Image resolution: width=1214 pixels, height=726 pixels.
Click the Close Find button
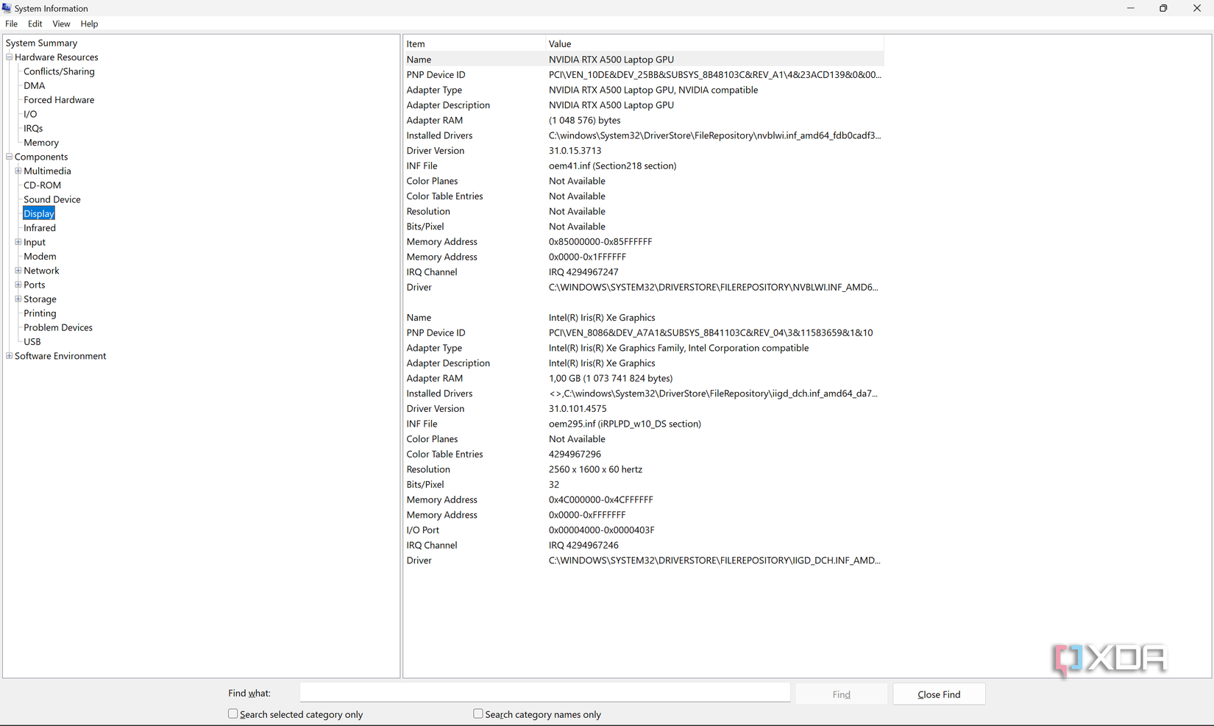[939, 694]
